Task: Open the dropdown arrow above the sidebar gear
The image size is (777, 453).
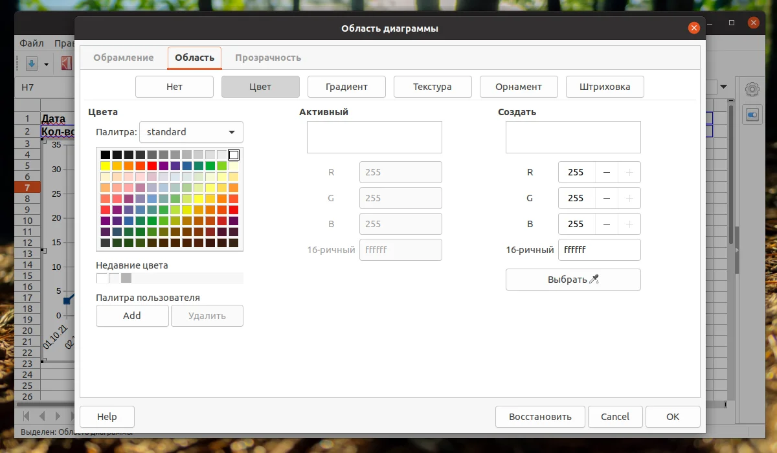Action: pos(723,86)
